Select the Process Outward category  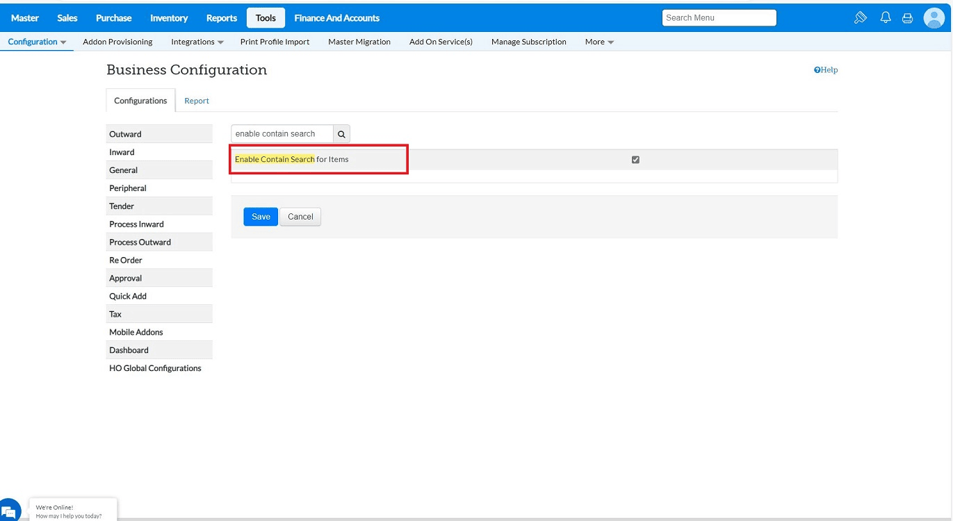tap(159, 242)
